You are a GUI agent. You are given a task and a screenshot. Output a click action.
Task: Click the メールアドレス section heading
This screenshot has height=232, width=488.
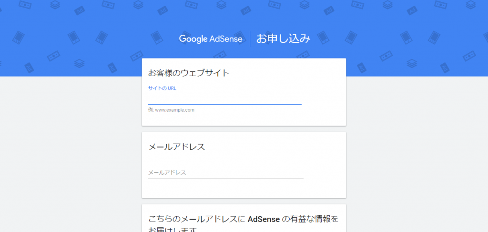point(176,146)
